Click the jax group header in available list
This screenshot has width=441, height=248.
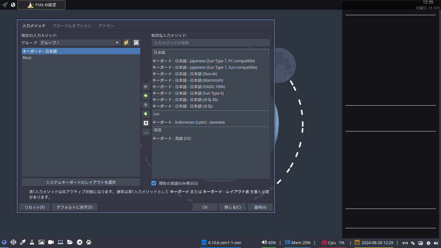(211, 114)
